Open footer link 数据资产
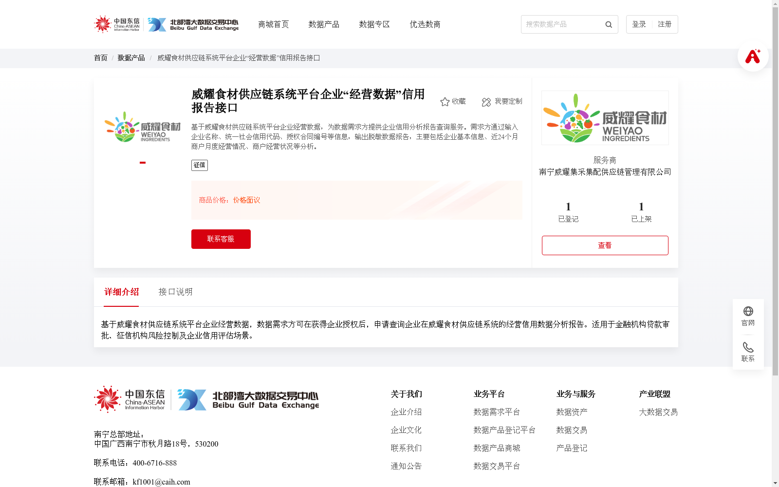The height and width of the screenshot is (487, 779). tap(572, 412)
